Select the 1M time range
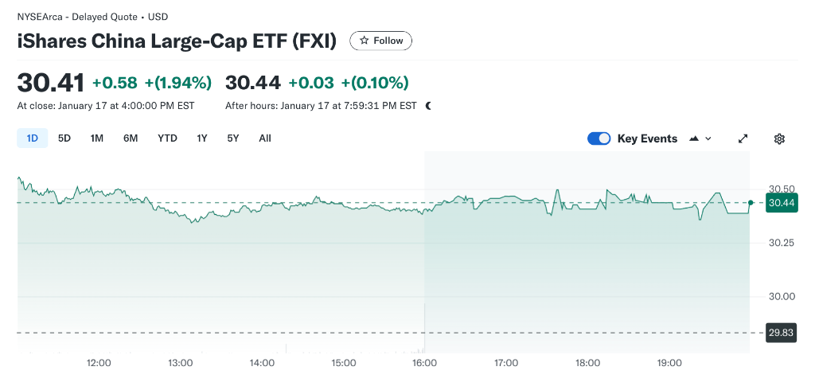Screen dimensions: 815x386 97,138
